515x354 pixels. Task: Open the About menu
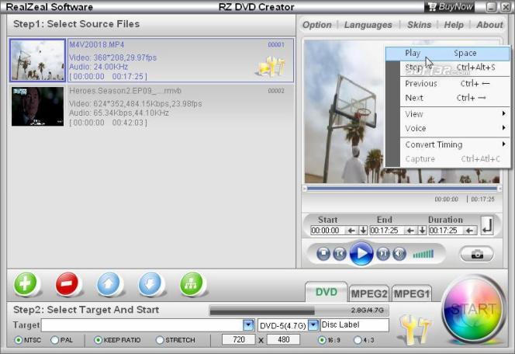(x=489, y=25)
